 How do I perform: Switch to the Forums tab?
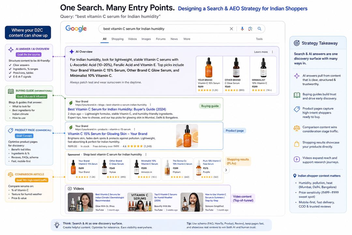(x=161, y=39)
